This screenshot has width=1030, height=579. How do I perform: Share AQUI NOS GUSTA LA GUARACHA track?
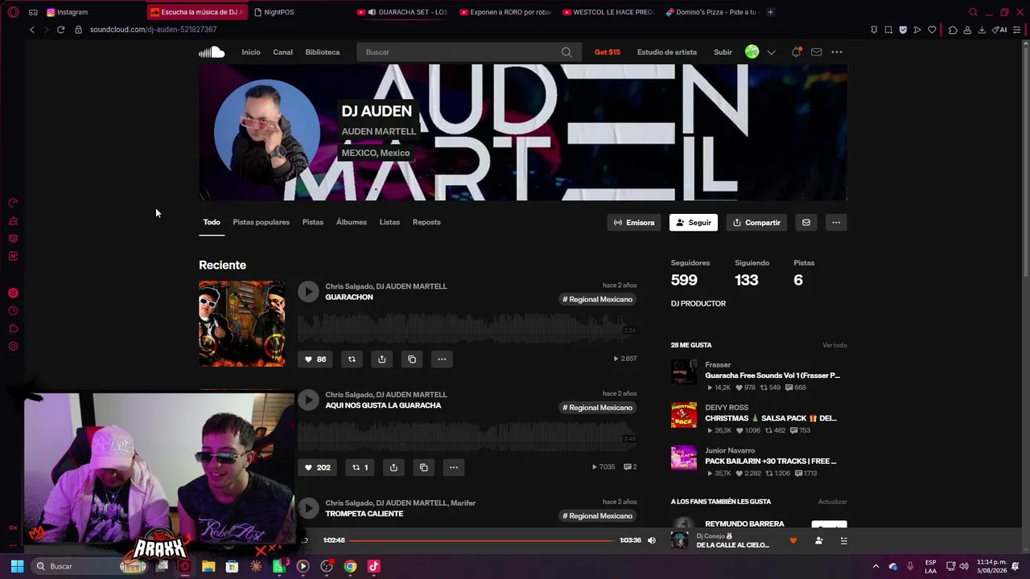click(393, 467)
